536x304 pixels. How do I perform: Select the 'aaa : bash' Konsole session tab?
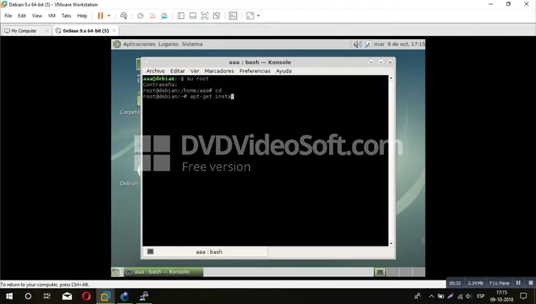205,252
